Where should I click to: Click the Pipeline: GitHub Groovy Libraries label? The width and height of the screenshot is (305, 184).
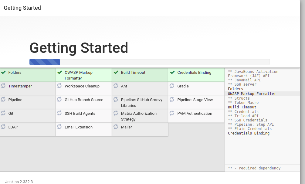point(142,103)
